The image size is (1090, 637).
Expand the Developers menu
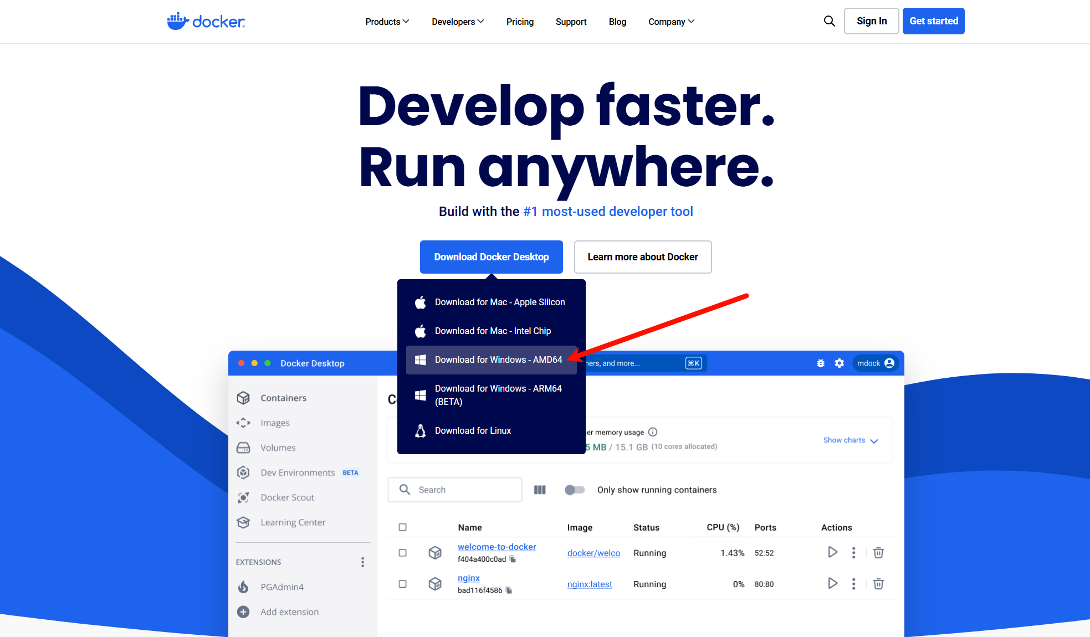[x=458, y=22]
